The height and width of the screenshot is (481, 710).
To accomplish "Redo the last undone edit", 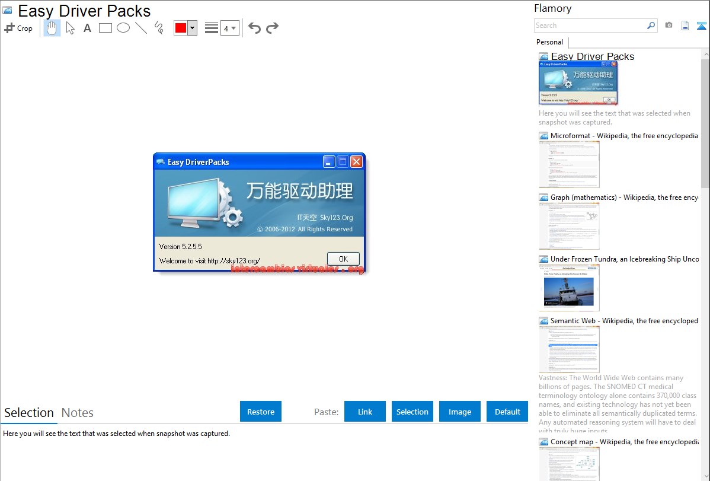I will point(272,28).
